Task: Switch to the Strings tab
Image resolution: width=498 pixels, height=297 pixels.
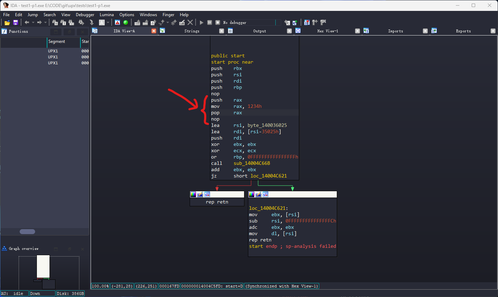Action: tap(192, 31)
